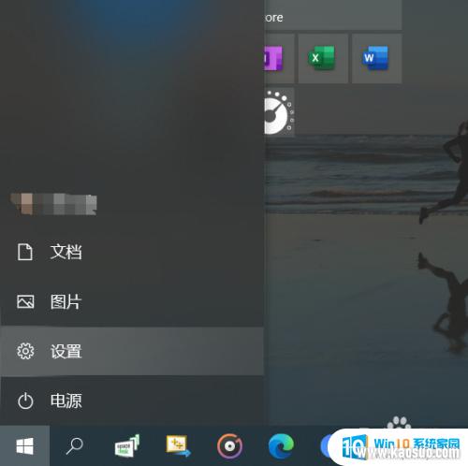Click the white dial clock-style tile
The width and height of the screenshot is (468, 466).
(279, 111)
